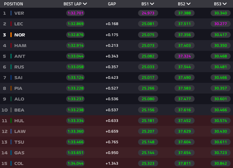Click the HAM driver name
This screenshot has height=168, width=233.
[x=20, y=45]
